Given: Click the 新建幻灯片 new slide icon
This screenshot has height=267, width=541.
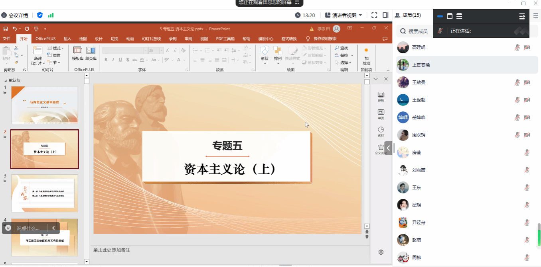Looking at the screenshot, I should click(x=38, y=50).
